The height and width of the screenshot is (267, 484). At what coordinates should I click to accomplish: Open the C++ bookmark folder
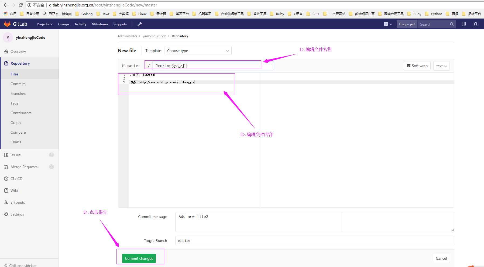[x=313, y=14]
